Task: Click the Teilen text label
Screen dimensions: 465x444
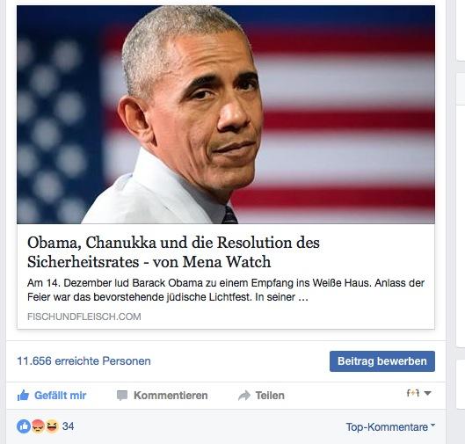Action: click(x=270, y=396)
